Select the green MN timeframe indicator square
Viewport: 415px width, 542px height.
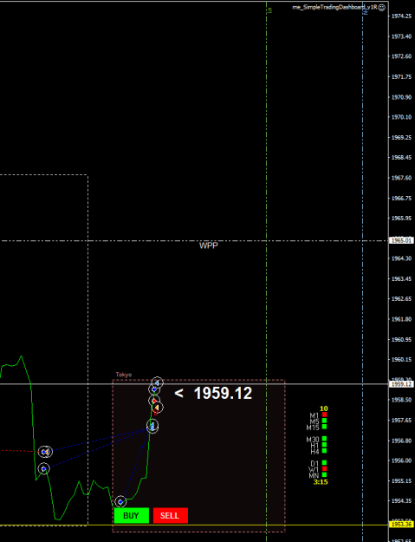coord(324,475)
